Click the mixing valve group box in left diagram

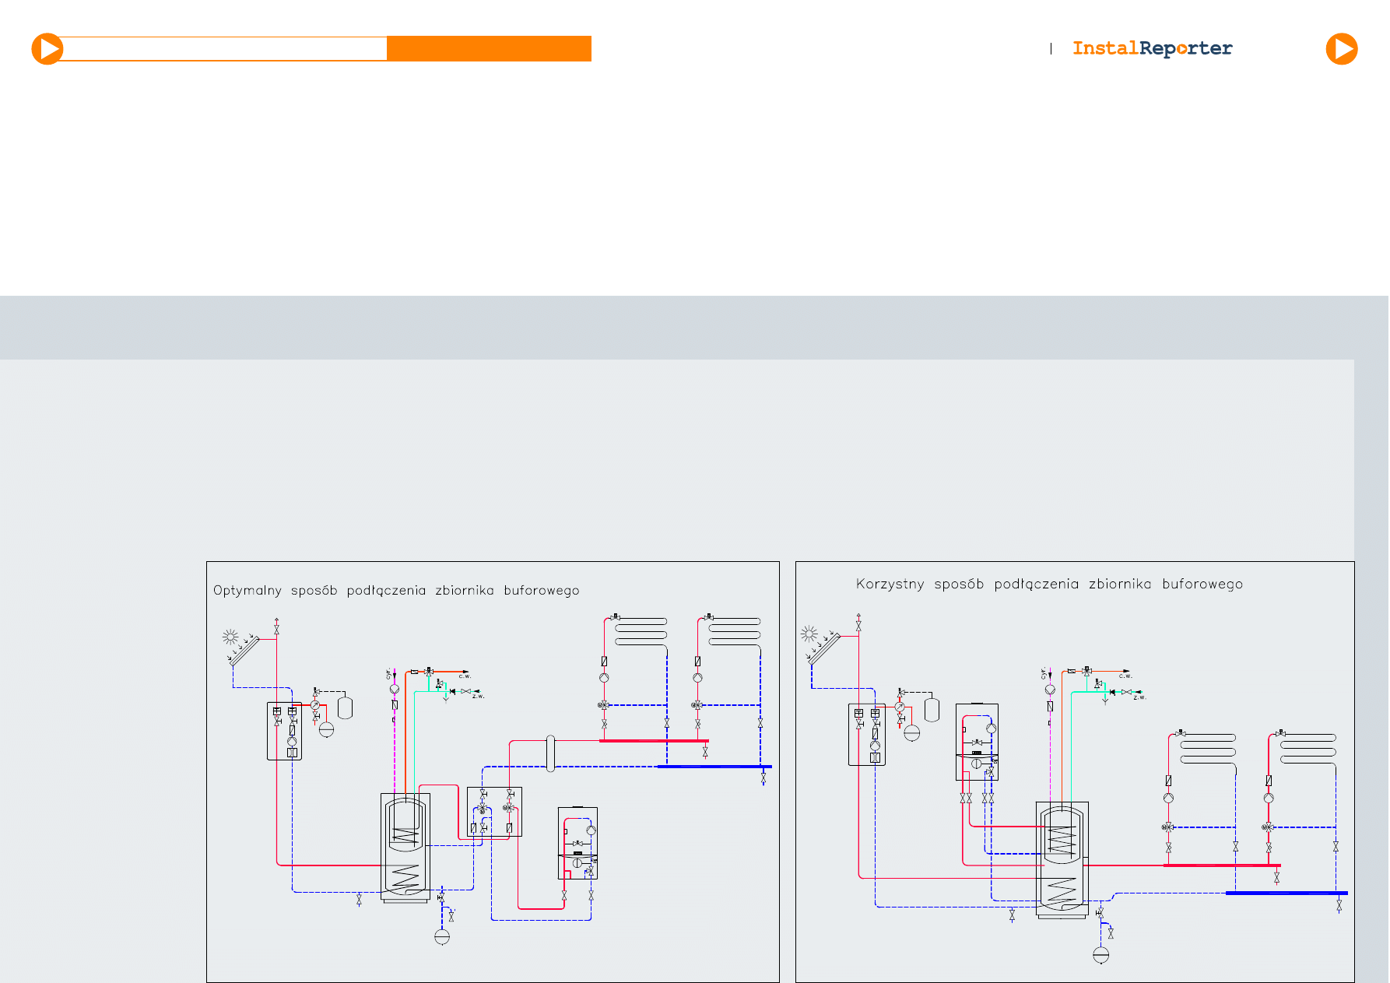(494, 812)
